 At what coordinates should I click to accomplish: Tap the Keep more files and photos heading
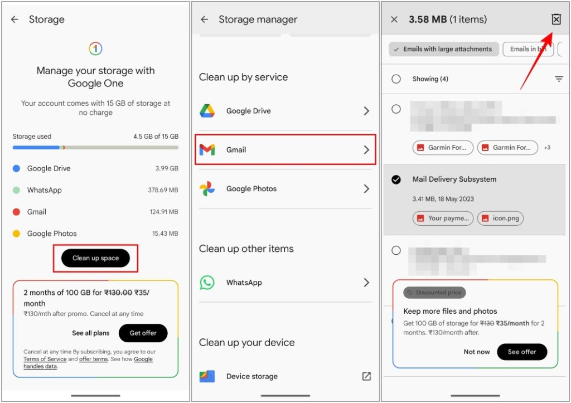[x=450, y=311]
